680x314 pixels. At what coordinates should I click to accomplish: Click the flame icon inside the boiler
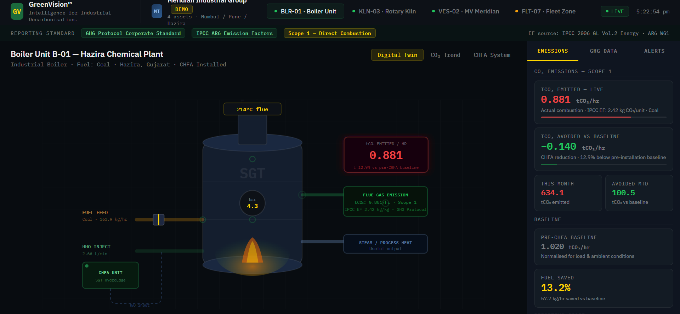point(252,251)
